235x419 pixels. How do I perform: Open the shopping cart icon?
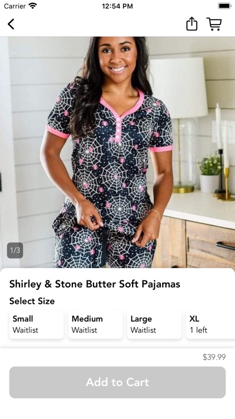click(214, 24)
